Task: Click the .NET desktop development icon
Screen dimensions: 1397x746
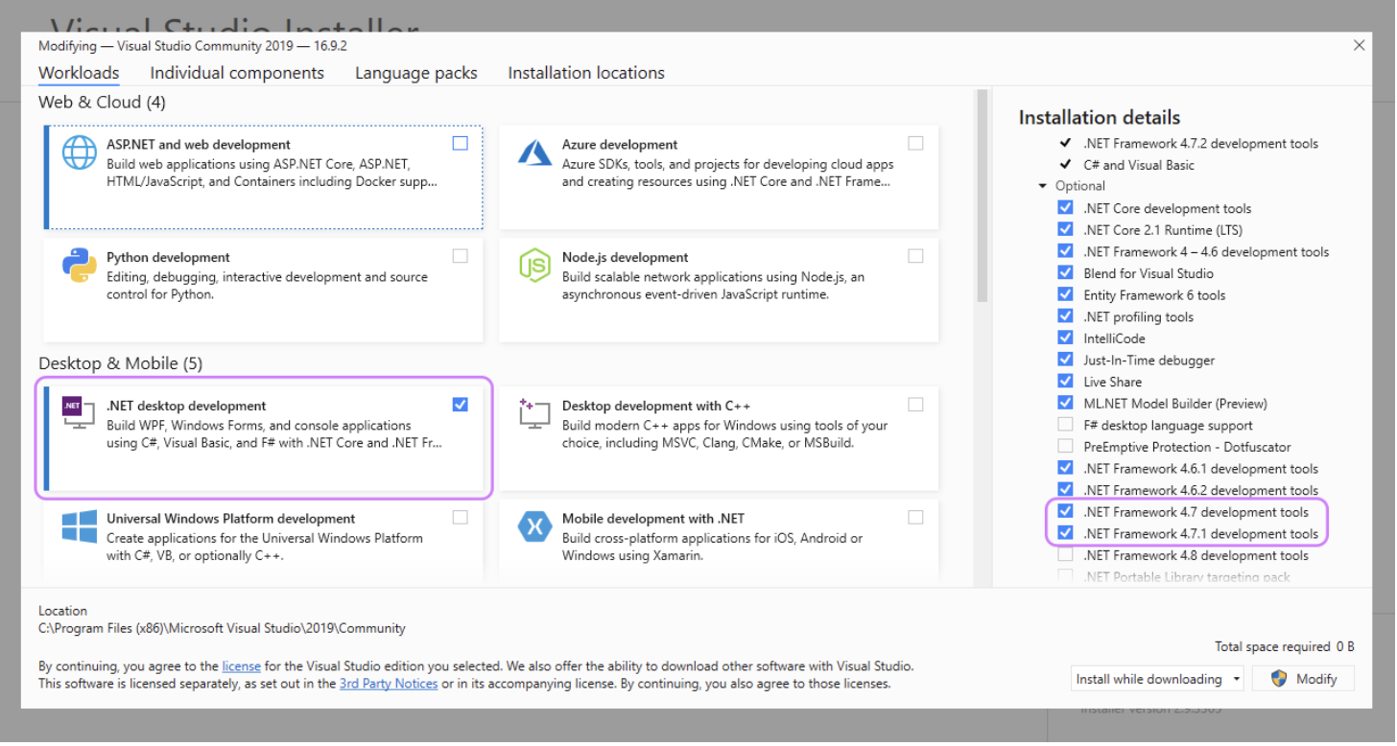Action: click(x=79, y=412)
